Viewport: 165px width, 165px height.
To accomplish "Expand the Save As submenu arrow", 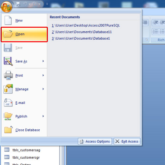I will pyautogui.click(x=43, y=61).
